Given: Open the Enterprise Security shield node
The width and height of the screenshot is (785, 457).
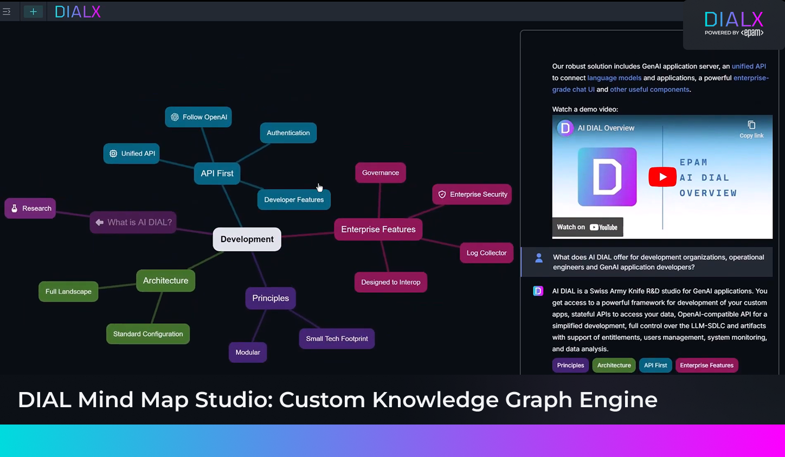Looking at the screenshot, I should (x=472, y=194).
